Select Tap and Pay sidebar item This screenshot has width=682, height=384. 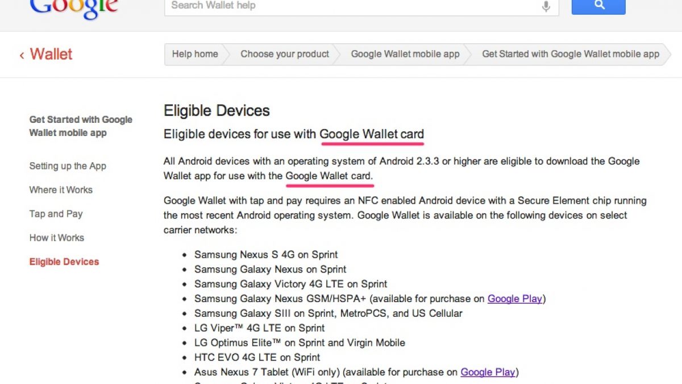pos(56,214)
